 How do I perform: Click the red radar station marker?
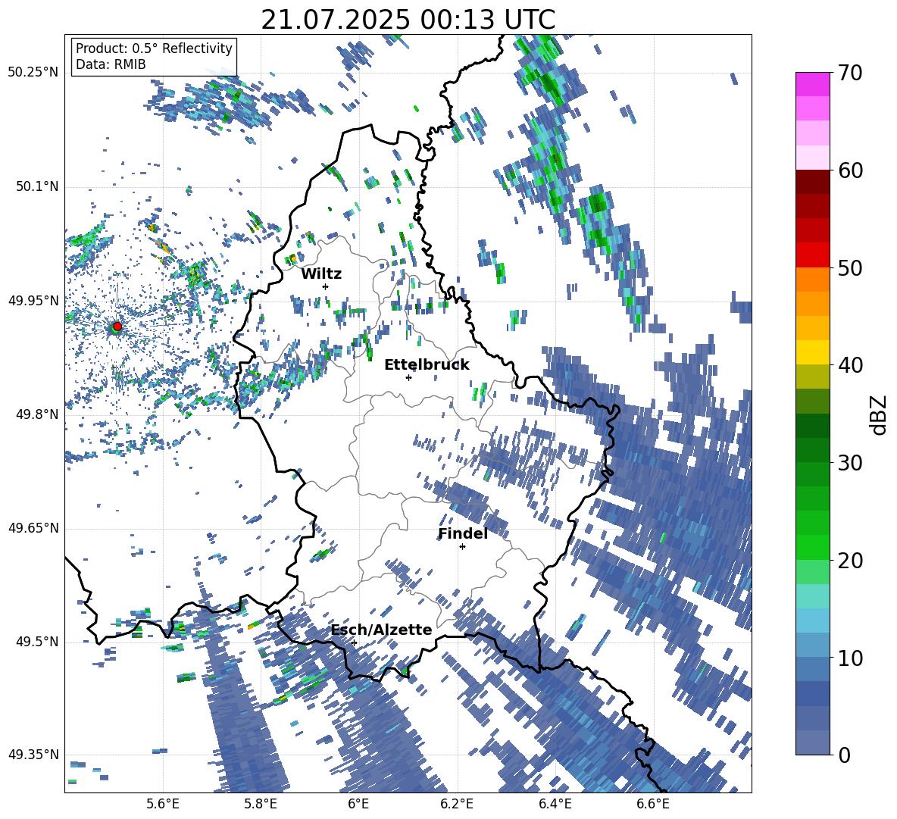tap(117, 326)
